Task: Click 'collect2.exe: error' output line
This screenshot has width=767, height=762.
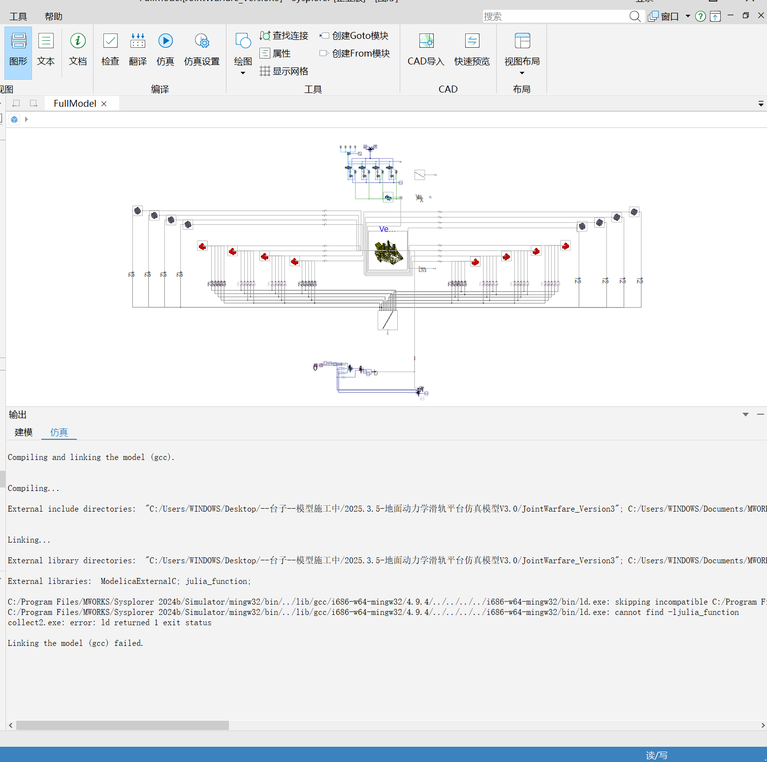Action: 109,623
